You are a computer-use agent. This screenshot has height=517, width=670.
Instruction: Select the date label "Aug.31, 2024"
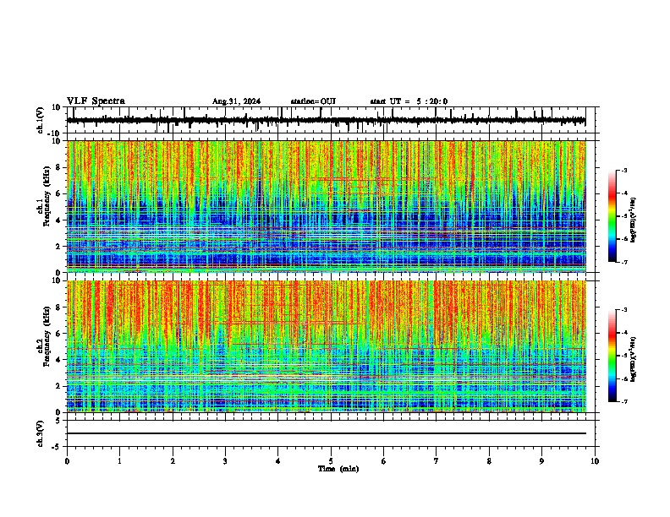[x=236, y=101]
